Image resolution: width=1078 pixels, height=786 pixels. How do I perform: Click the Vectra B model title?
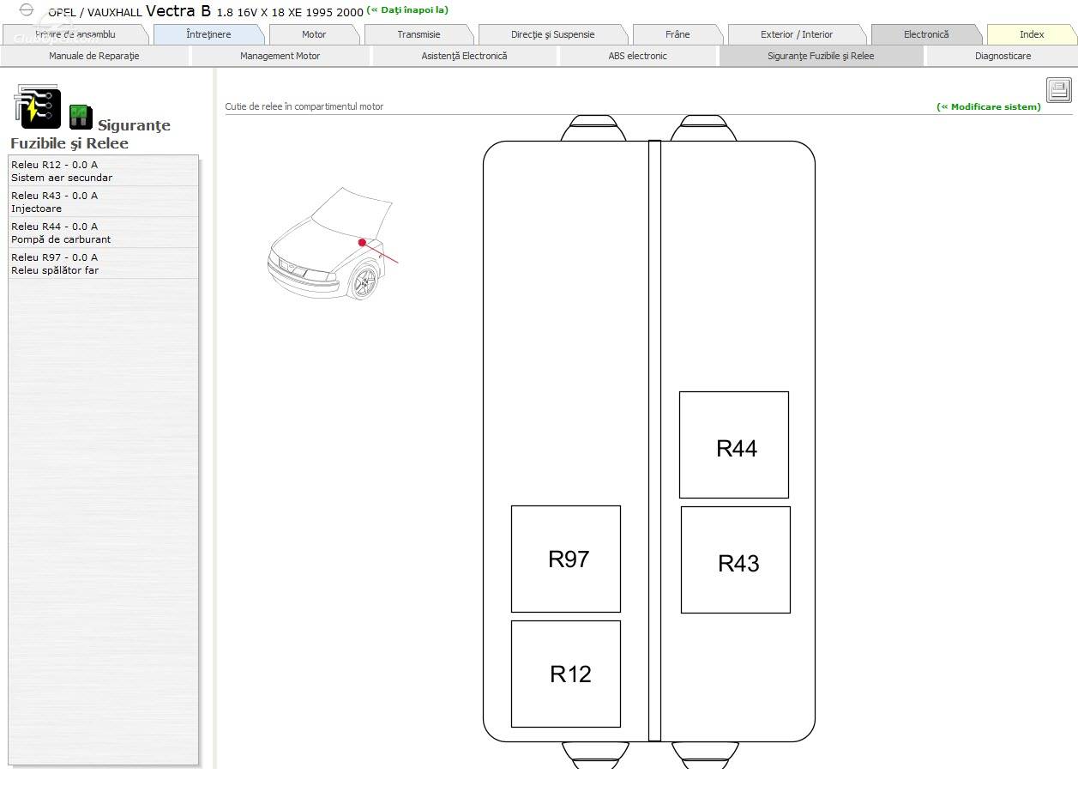click(178, 10)
